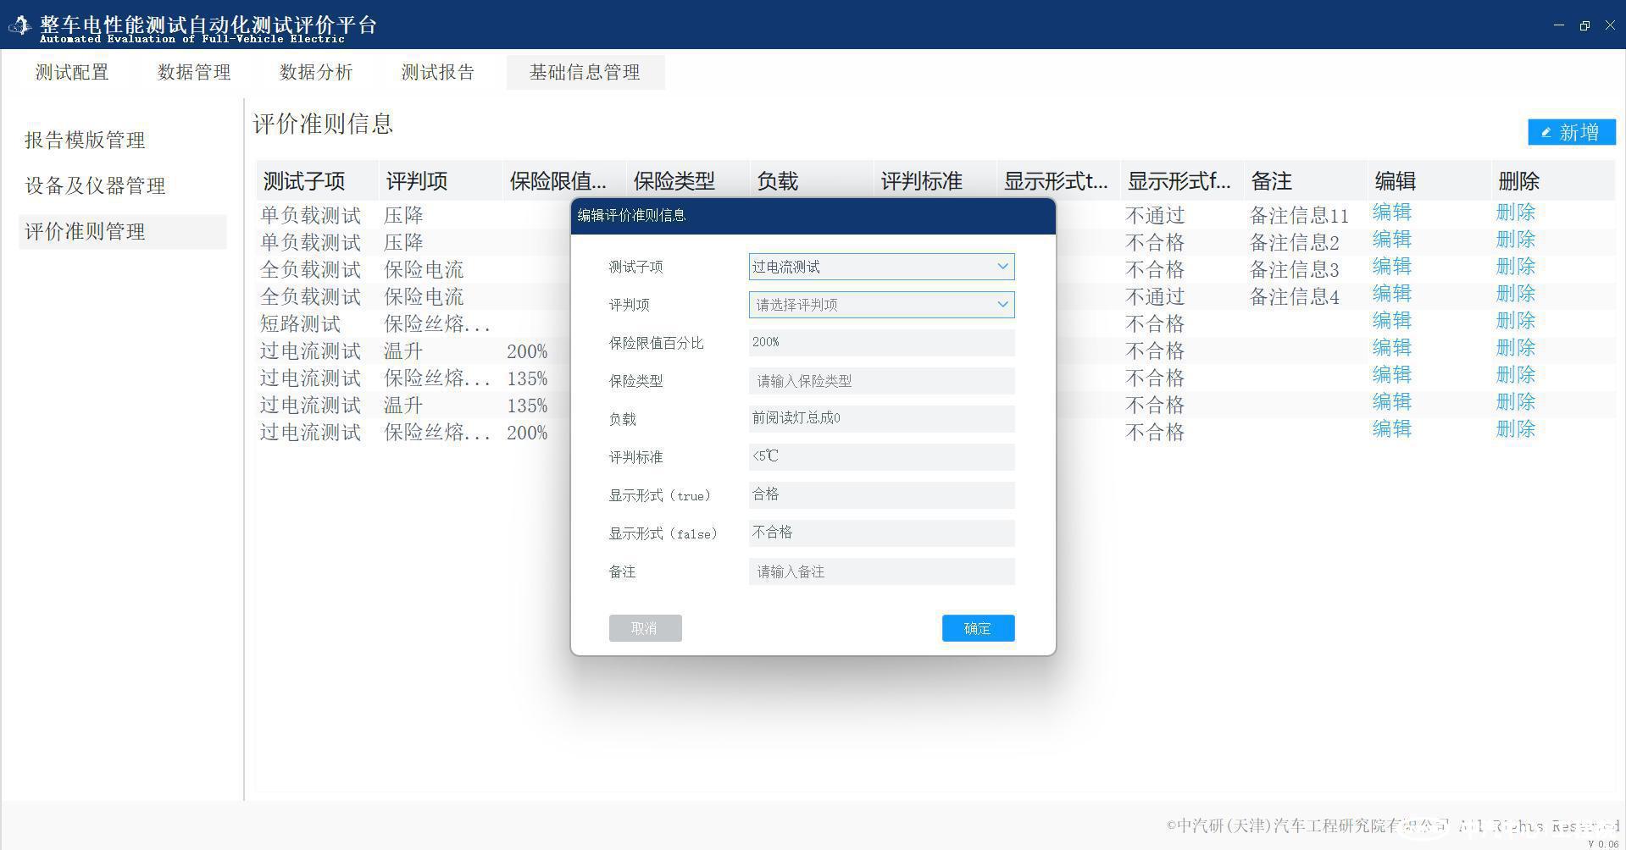Focus the 备注 input field

tap(881, 571)
